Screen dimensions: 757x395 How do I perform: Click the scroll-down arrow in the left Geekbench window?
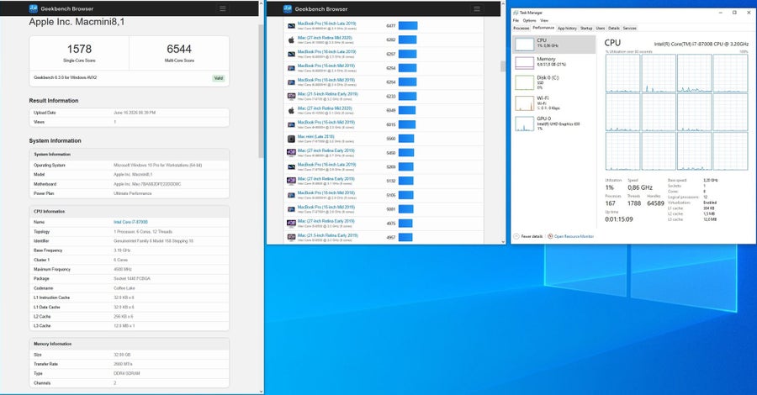pyautogui.click(x=262, y=392)
